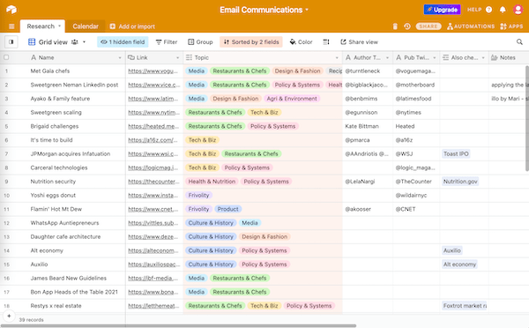Open base history clock icon
529x328 pixels.
point(407,26)
